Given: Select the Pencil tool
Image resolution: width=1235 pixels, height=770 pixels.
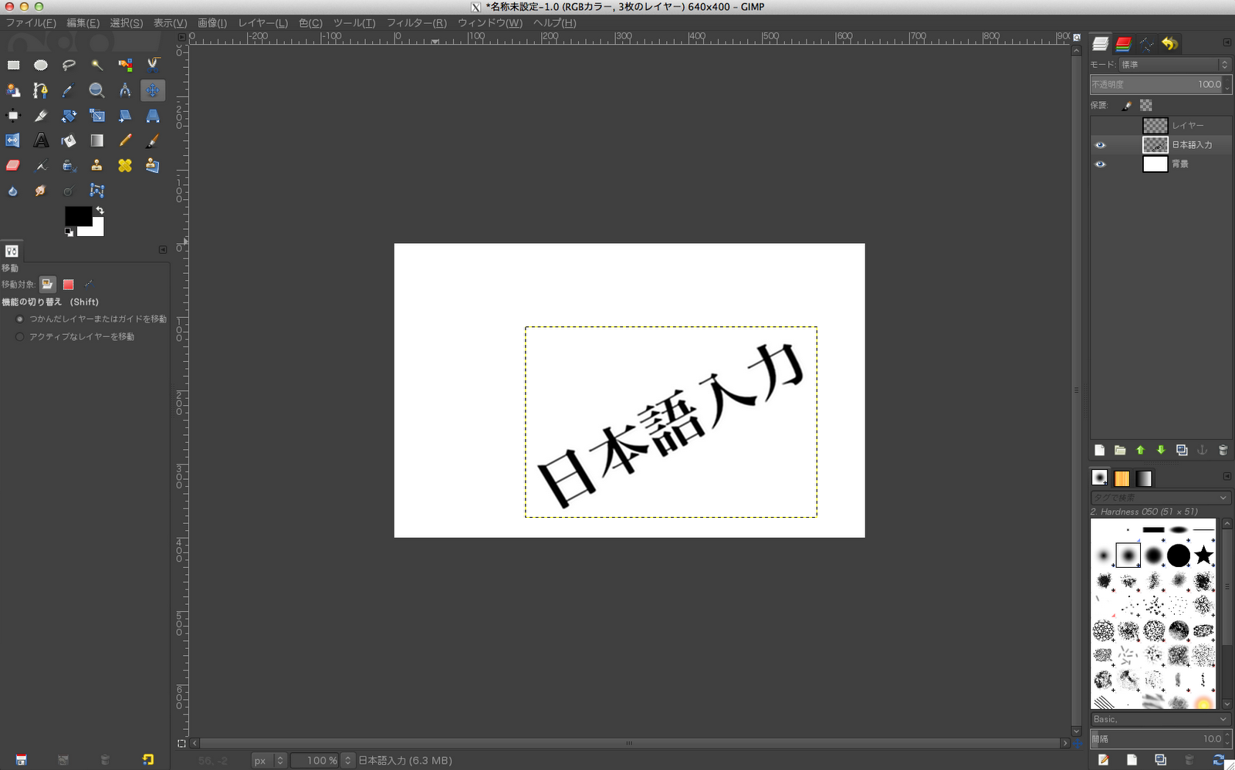Looking at the screenshot, I should [x=125, y=140].
